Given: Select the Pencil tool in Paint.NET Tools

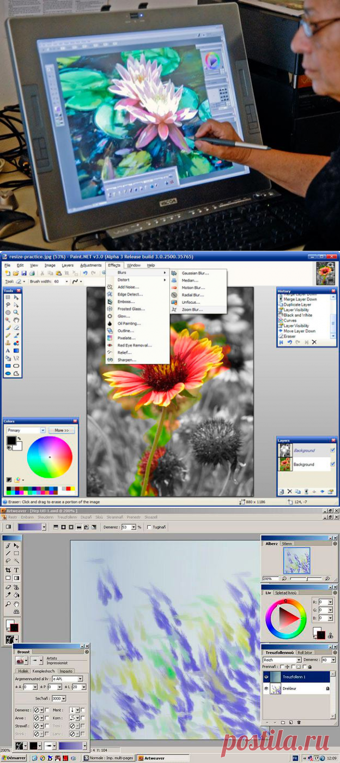Looking at the screenshot, I should [x=8, y=335].
